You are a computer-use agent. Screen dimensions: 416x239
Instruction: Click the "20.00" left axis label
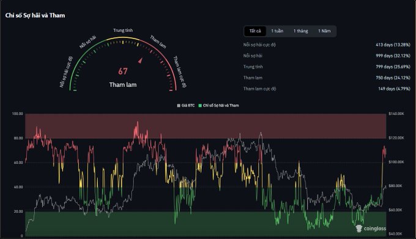click(x=18, y=211)
